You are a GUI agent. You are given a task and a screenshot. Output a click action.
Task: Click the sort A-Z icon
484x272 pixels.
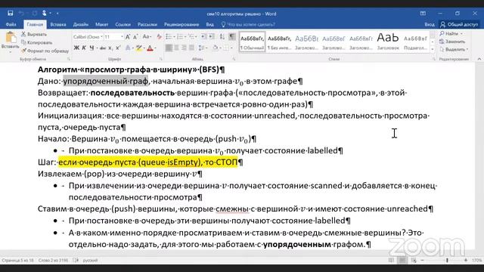pyautogui.click(x=222, y=37)
